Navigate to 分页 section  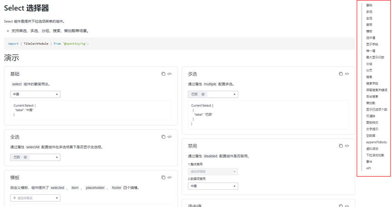tap(369, 71)
